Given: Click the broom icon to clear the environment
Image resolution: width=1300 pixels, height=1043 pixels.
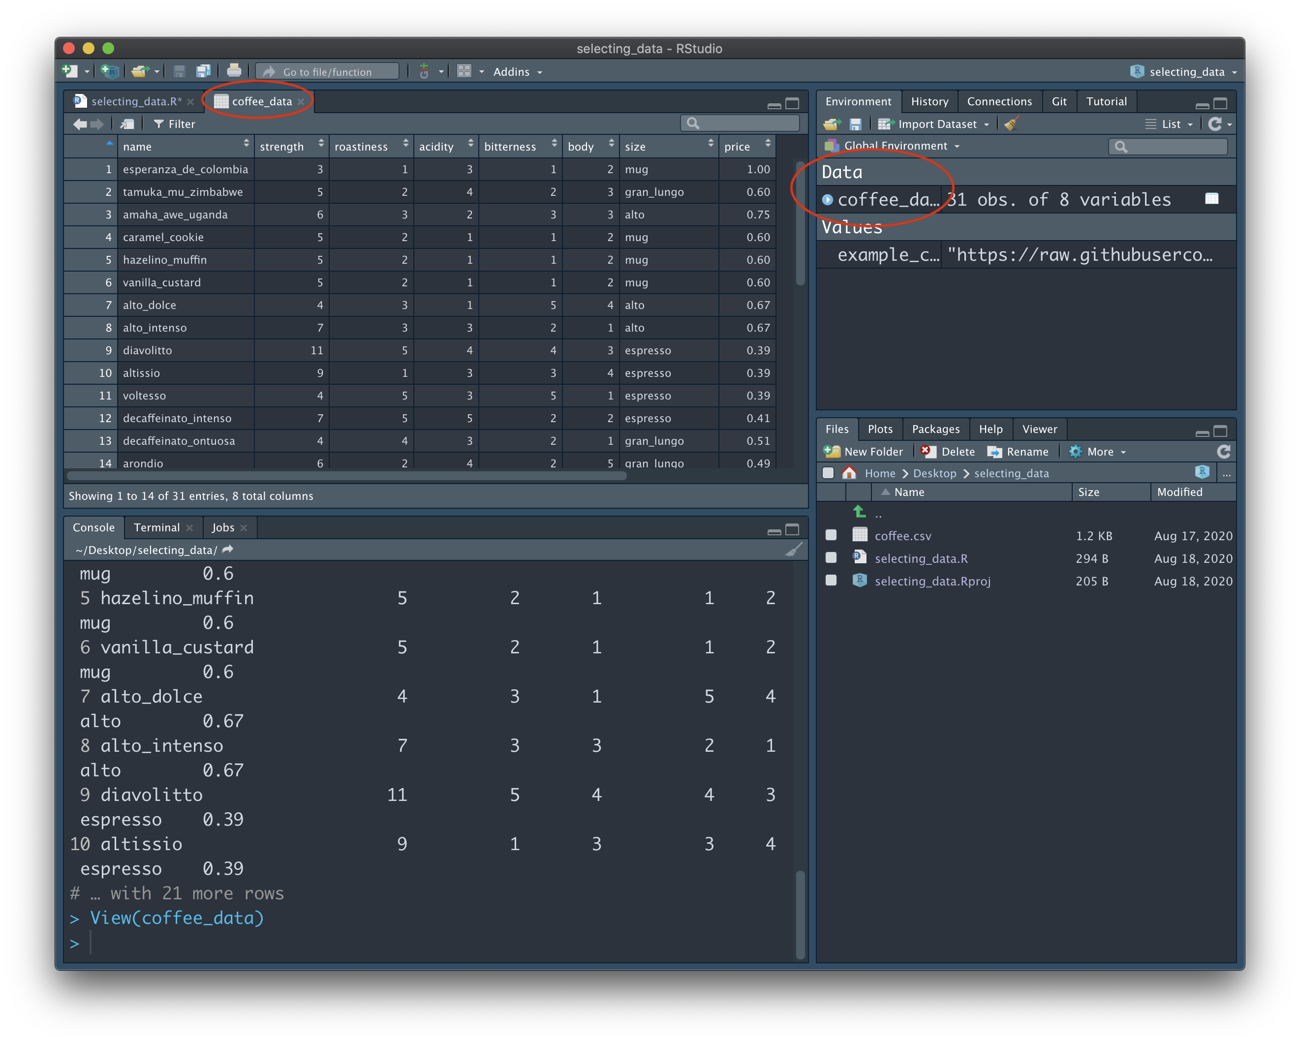Looking at the screenshot, I should (x=1011, y=123).
